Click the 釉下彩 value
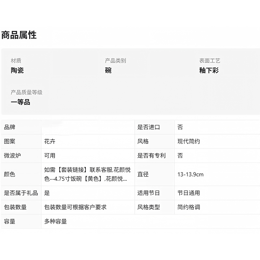 click(209, 70)
